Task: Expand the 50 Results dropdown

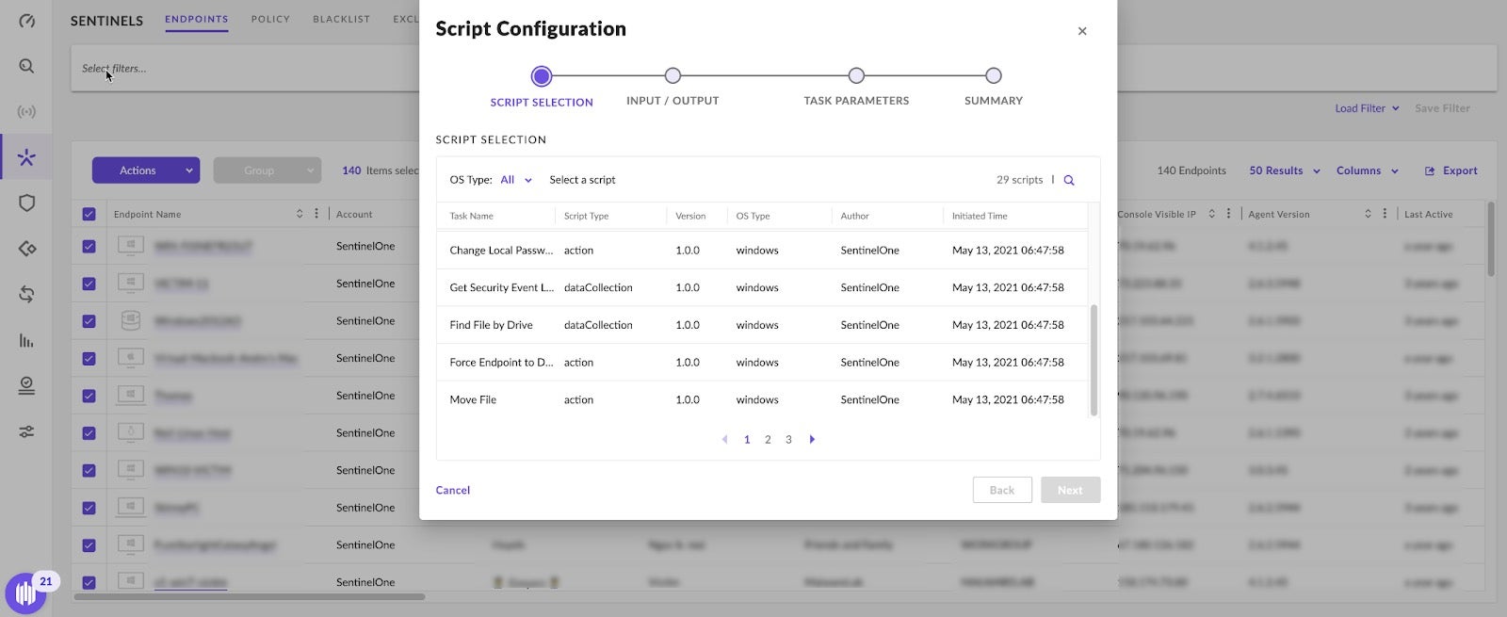Action: click(1285, 170)
